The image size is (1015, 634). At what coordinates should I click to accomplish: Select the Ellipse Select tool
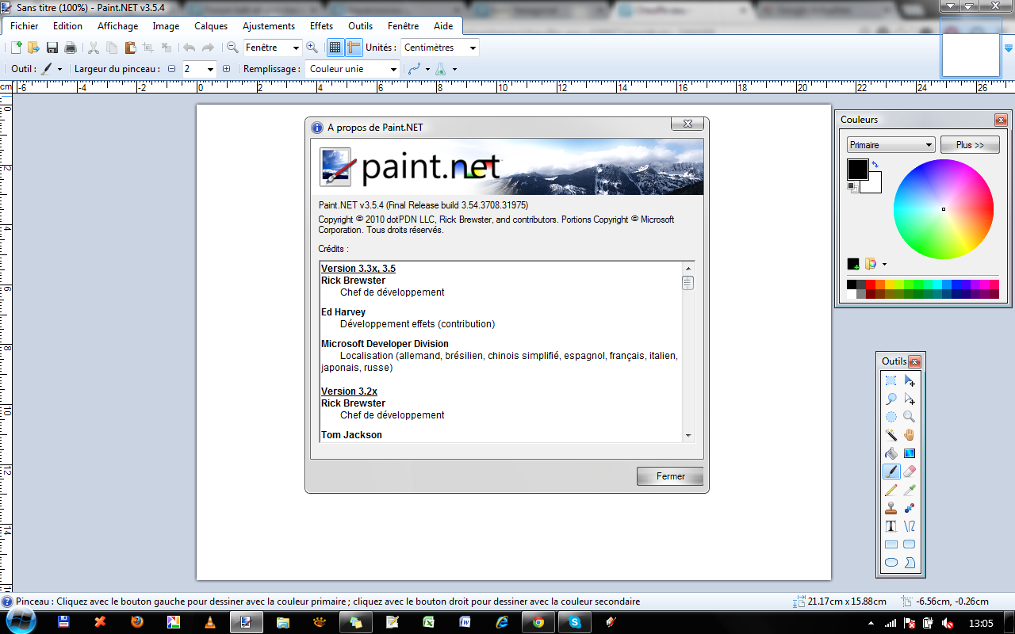tap(891, 417)
